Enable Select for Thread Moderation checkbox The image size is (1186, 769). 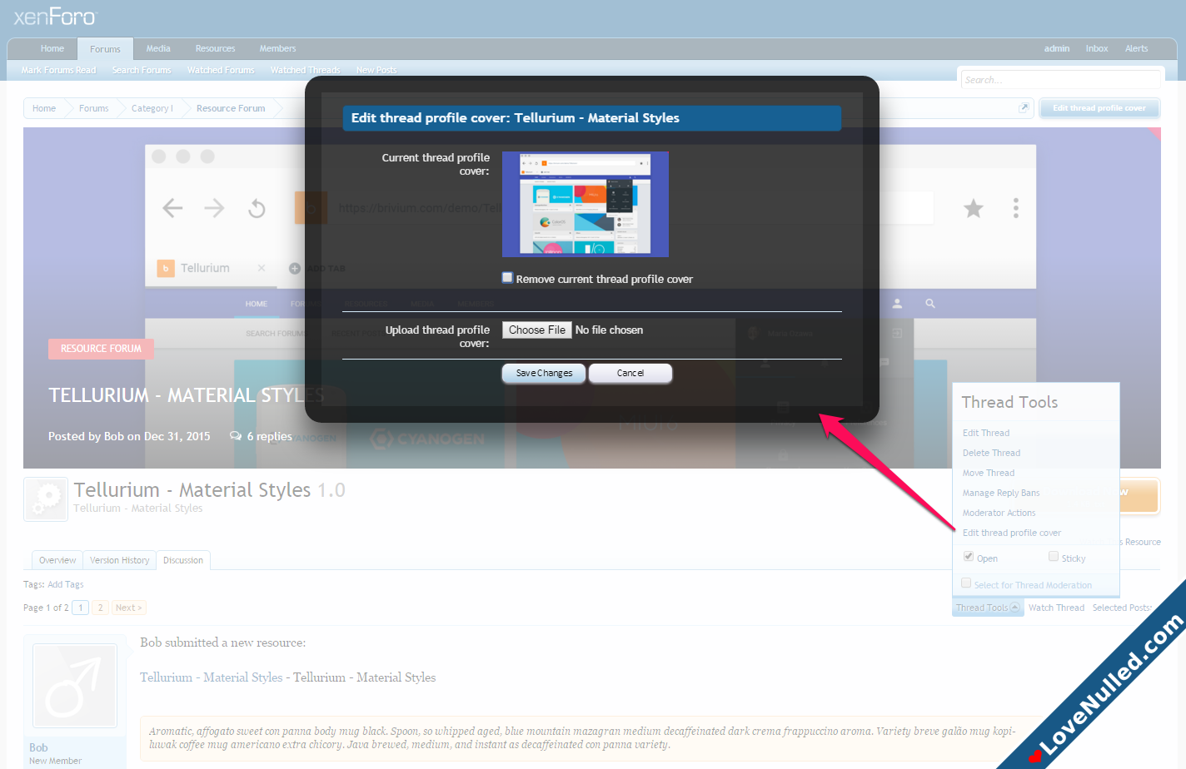[966, 583]
